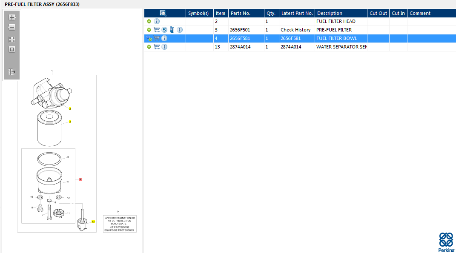456x253 pixels.
Task: Click green gear icon for FUEL FILTER HEAD
Action: click(149, 21)
